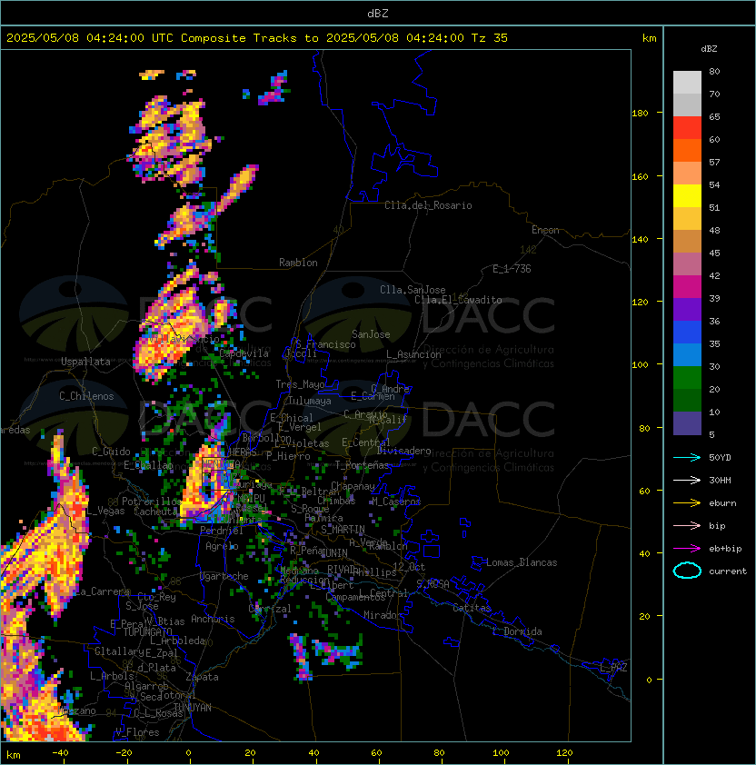Click the E_1-736 map label
Image resolution: width=756 pixels, height=765 pixels.
(x=512, y=269)
